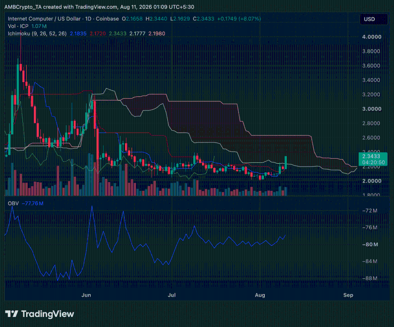Click the −72 M OBV axis label

[370, 211]
